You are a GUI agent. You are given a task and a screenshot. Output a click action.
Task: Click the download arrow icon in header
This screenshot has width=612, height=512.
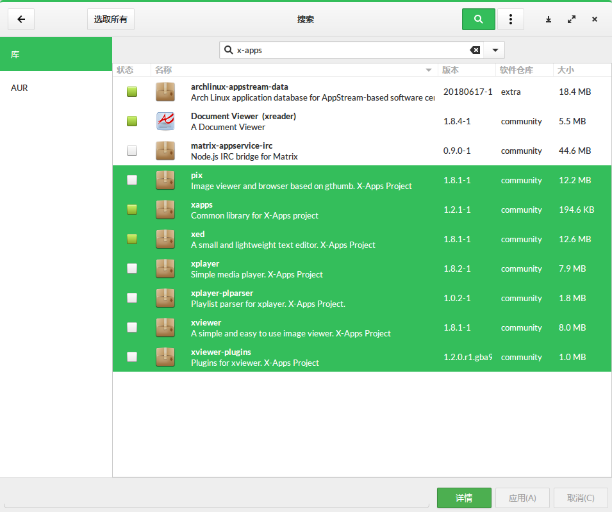[549, 19]
